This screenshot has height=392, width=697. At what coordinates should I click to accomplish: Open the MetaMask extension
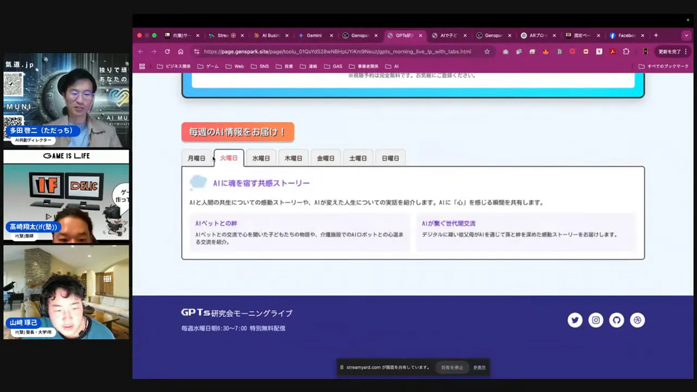[x=546, y=51]
